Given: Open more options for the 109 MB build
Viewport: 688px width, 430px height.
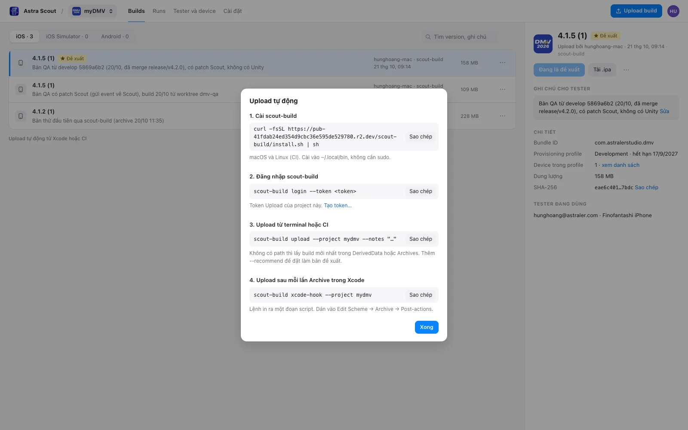Looking at the screenshot, I should [502, 89].
